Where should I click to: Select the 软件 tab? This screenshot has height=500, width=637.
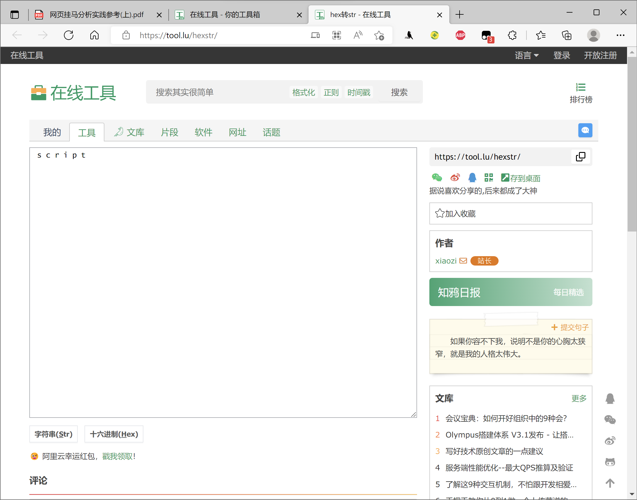pyautogui.click(x=203, y=132)
